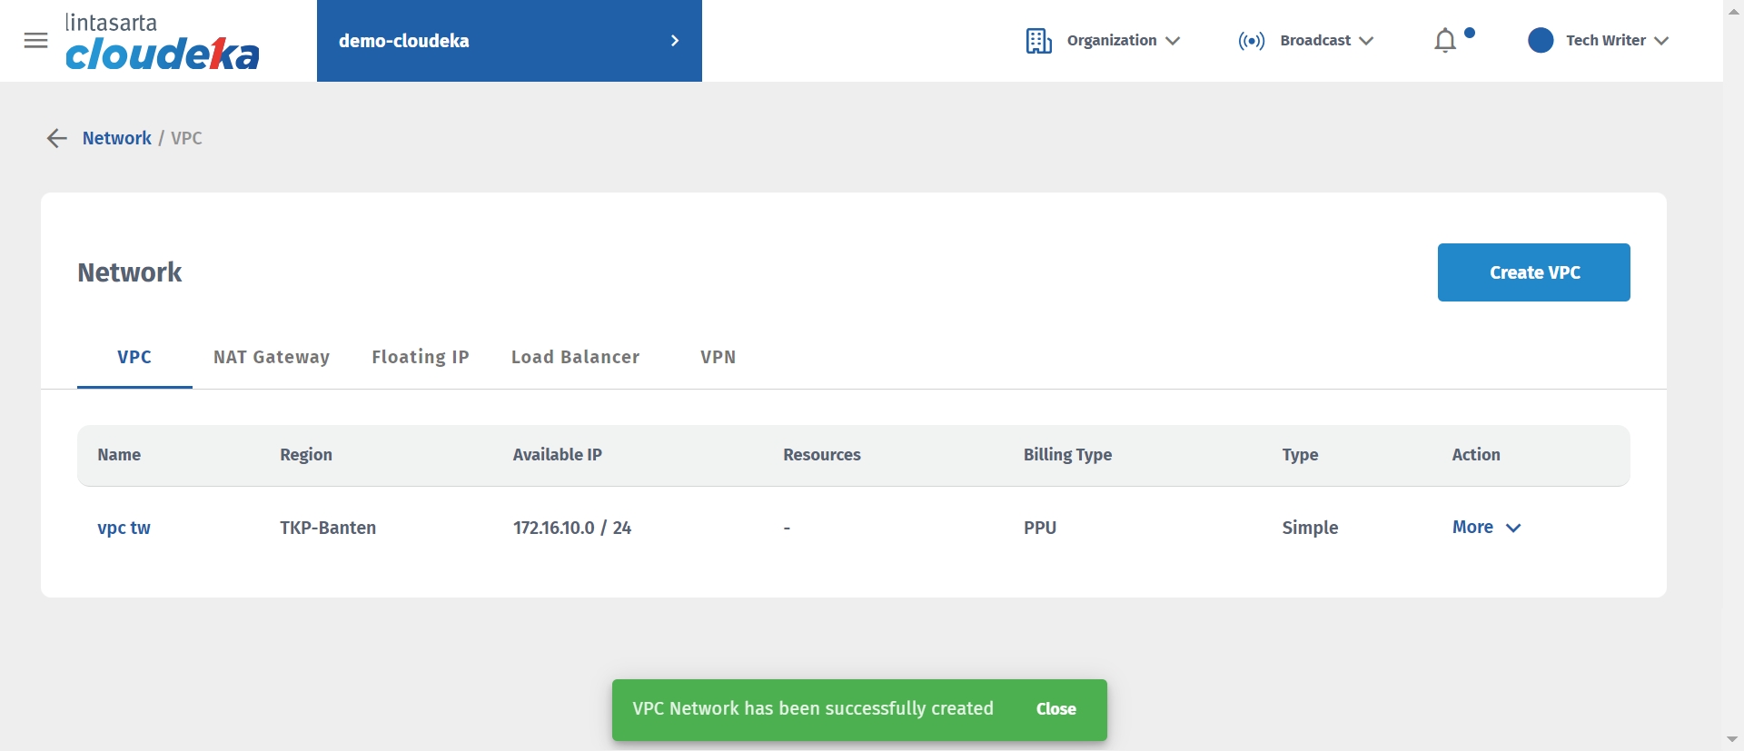This screenshot has height=751, width=1744.
Task: Expand the More actions for vpc tw
Action: pyautogui.click(x=1486, y=528)
